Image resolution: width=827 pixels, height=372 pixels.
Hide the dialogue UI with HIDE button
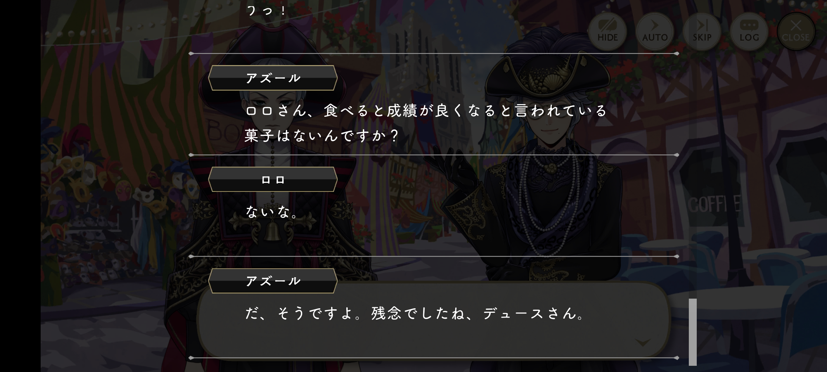[608, 32]
